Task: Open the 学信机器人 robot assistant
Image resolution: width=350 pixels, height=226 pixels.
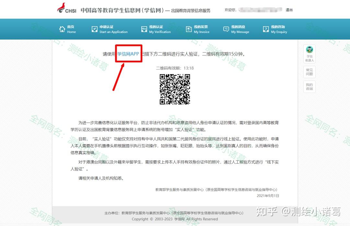Action: point(309,54)
